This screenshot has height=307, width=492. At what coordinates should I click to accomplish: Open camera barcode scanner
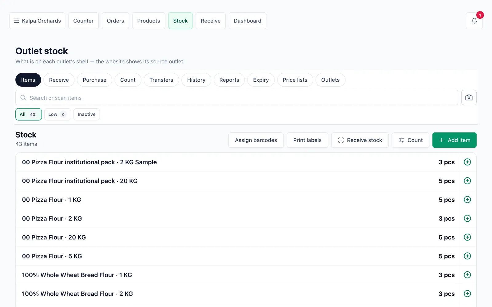pyautogui.click(x=469, y=98)
